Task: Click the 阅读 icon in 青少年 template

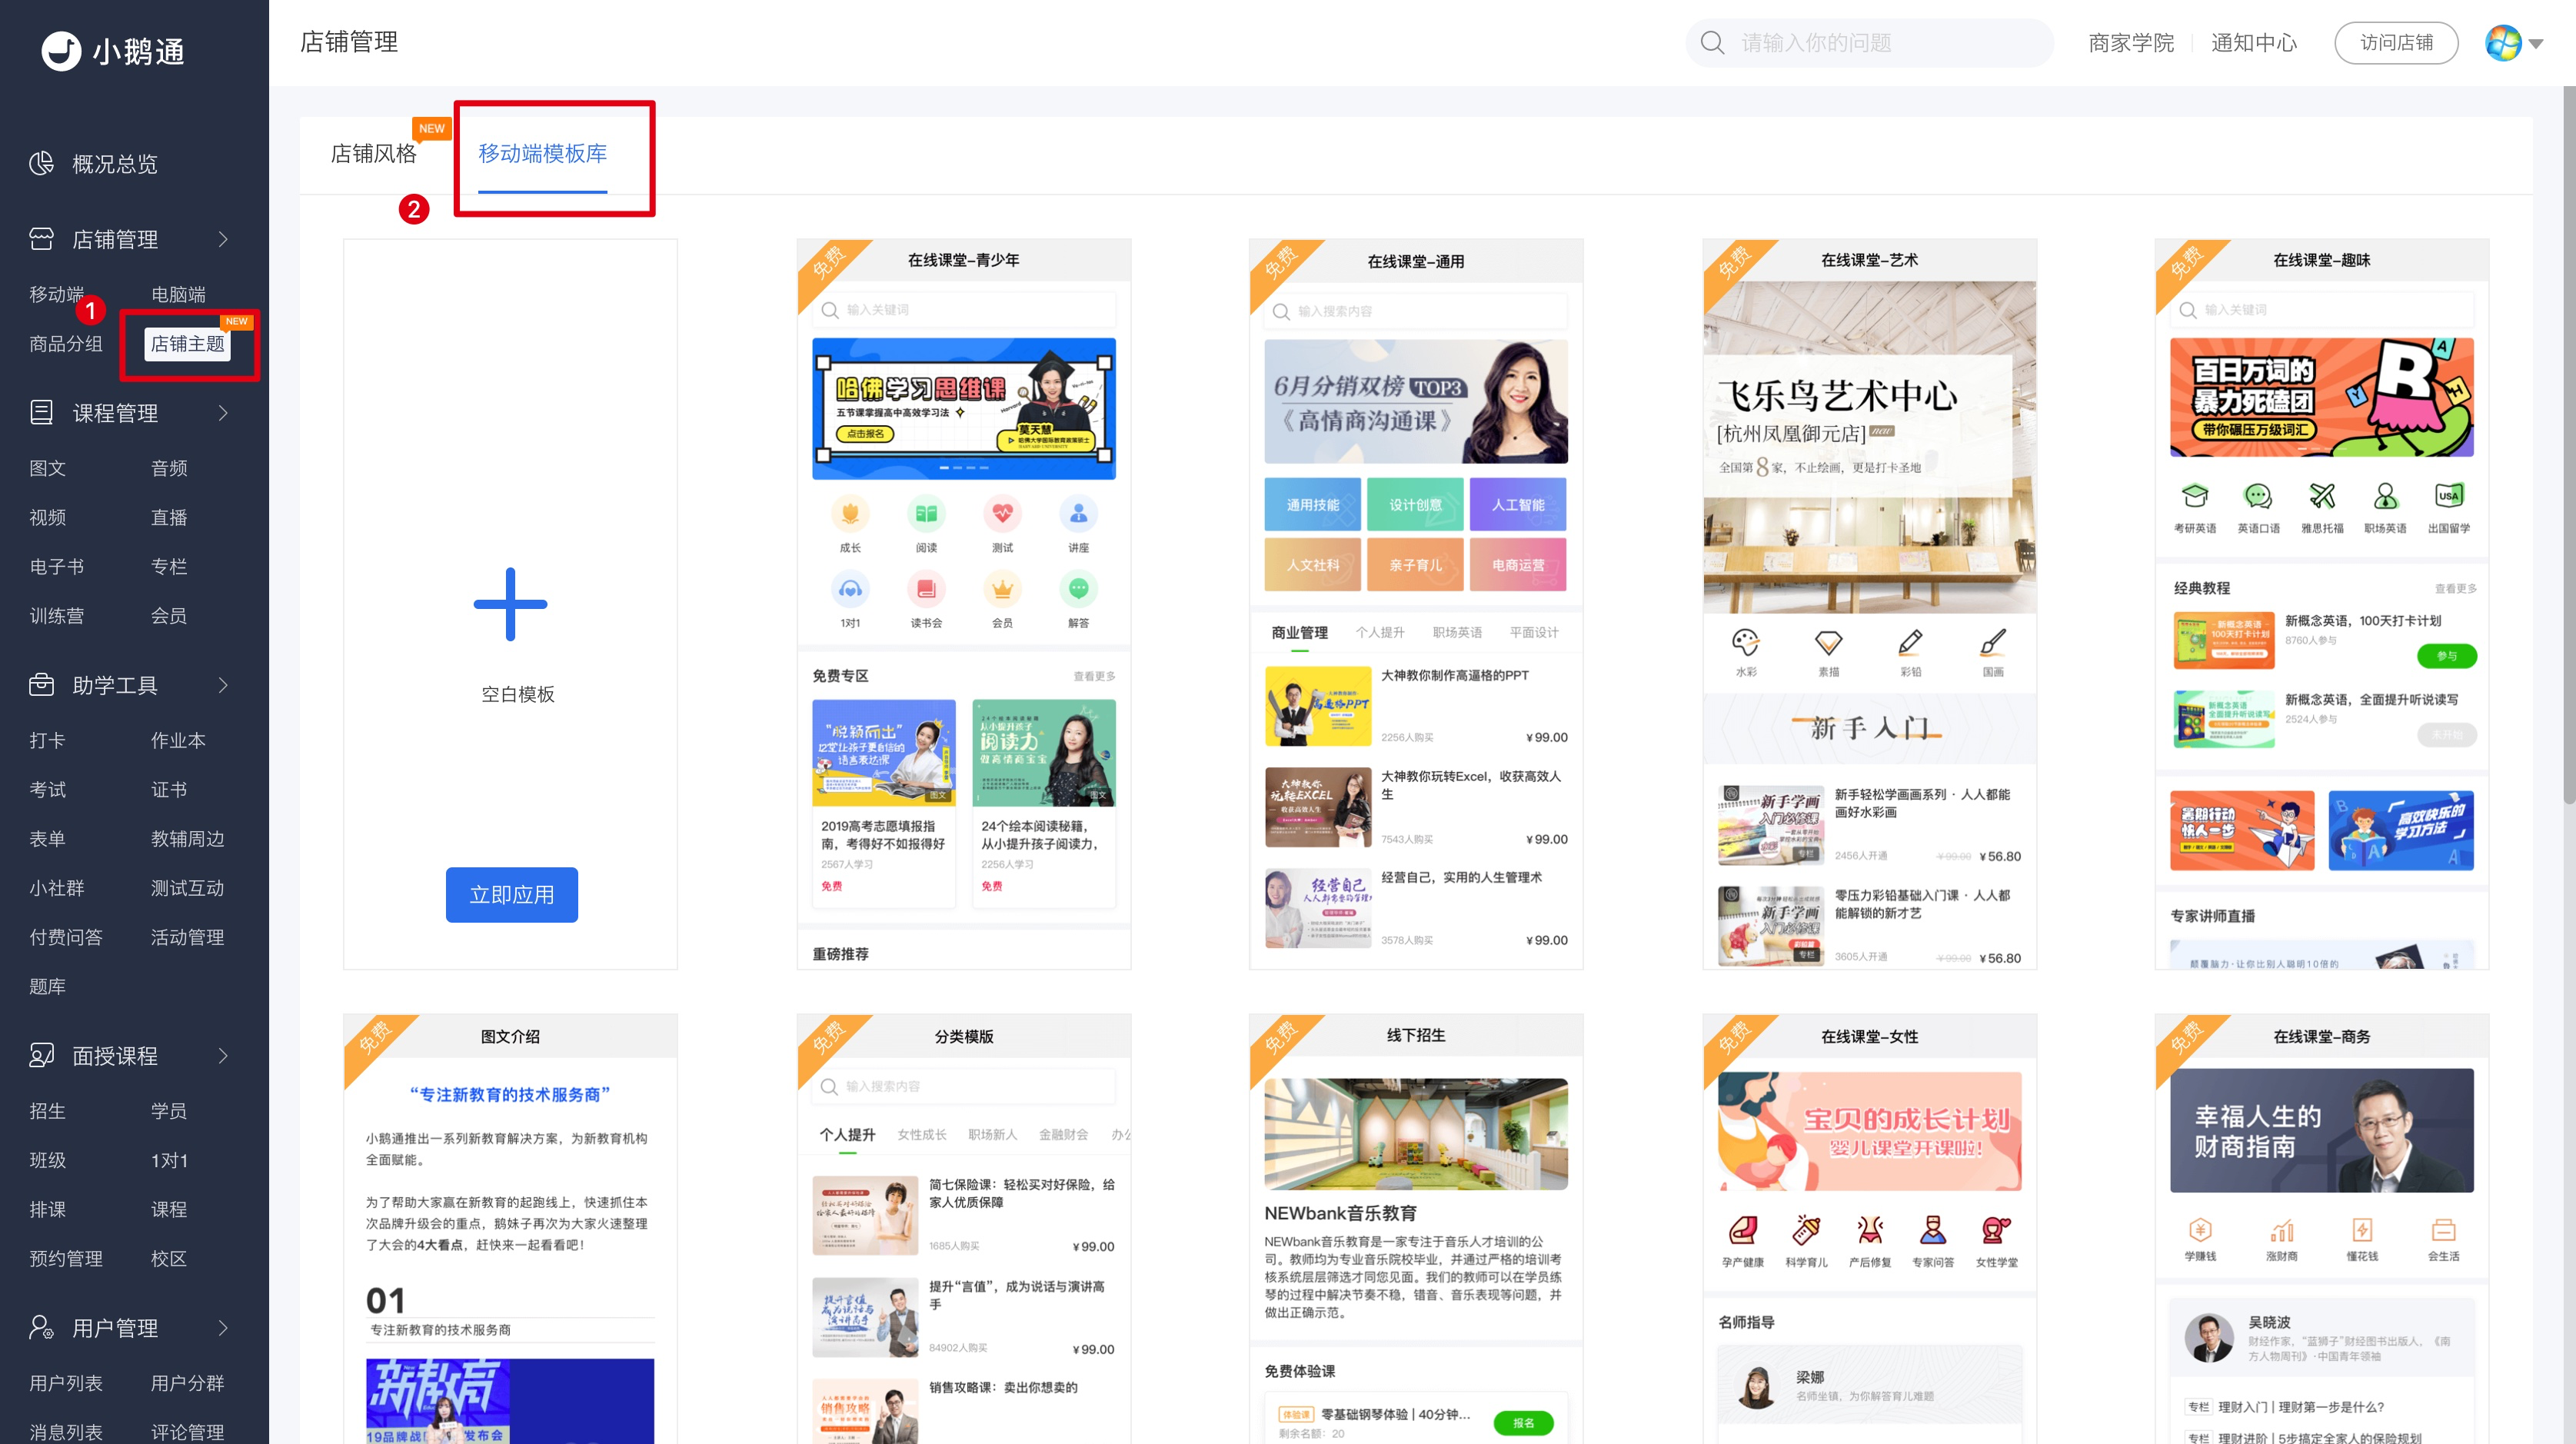Action: 926,514
